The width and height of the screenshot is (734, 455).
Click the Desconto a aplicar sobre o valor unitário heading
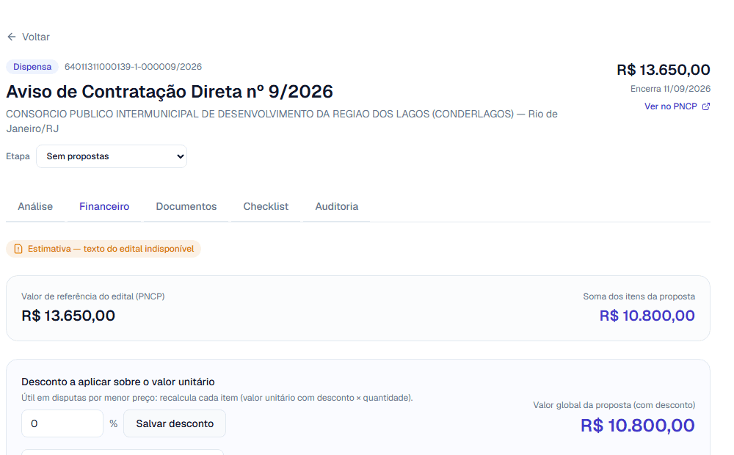[x=118, y=382]
